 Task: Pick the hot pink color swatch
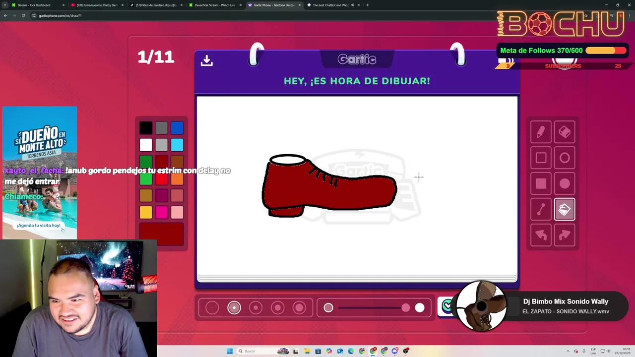[161, 212]
